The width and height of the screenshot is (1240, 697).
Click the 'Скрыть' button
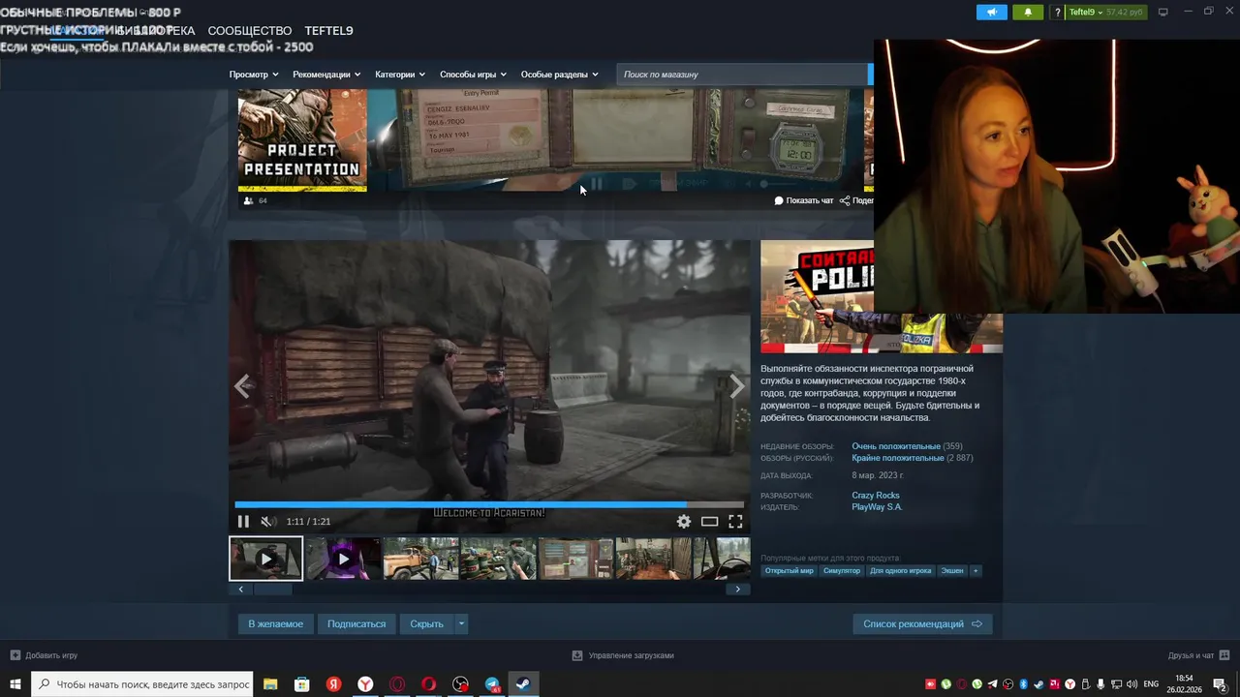tap(426, 623)
